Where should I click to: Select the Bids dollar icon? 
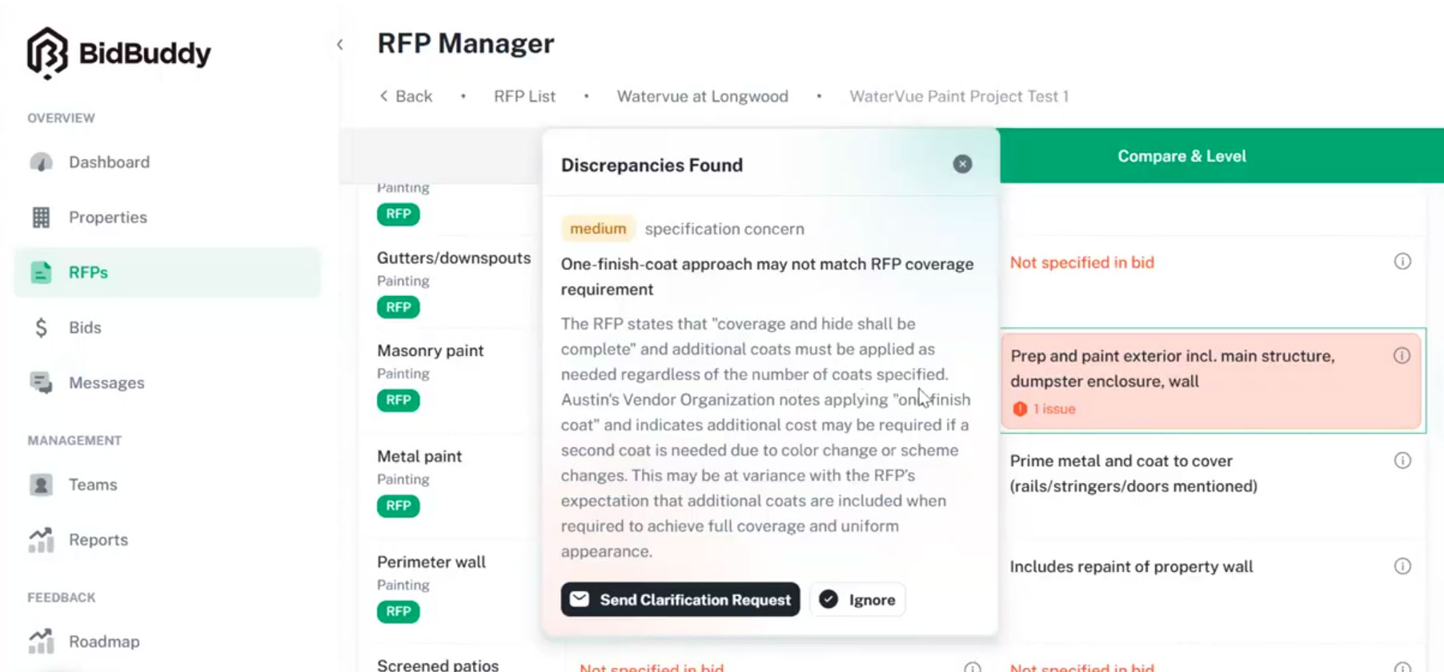(x=41, y=327)
